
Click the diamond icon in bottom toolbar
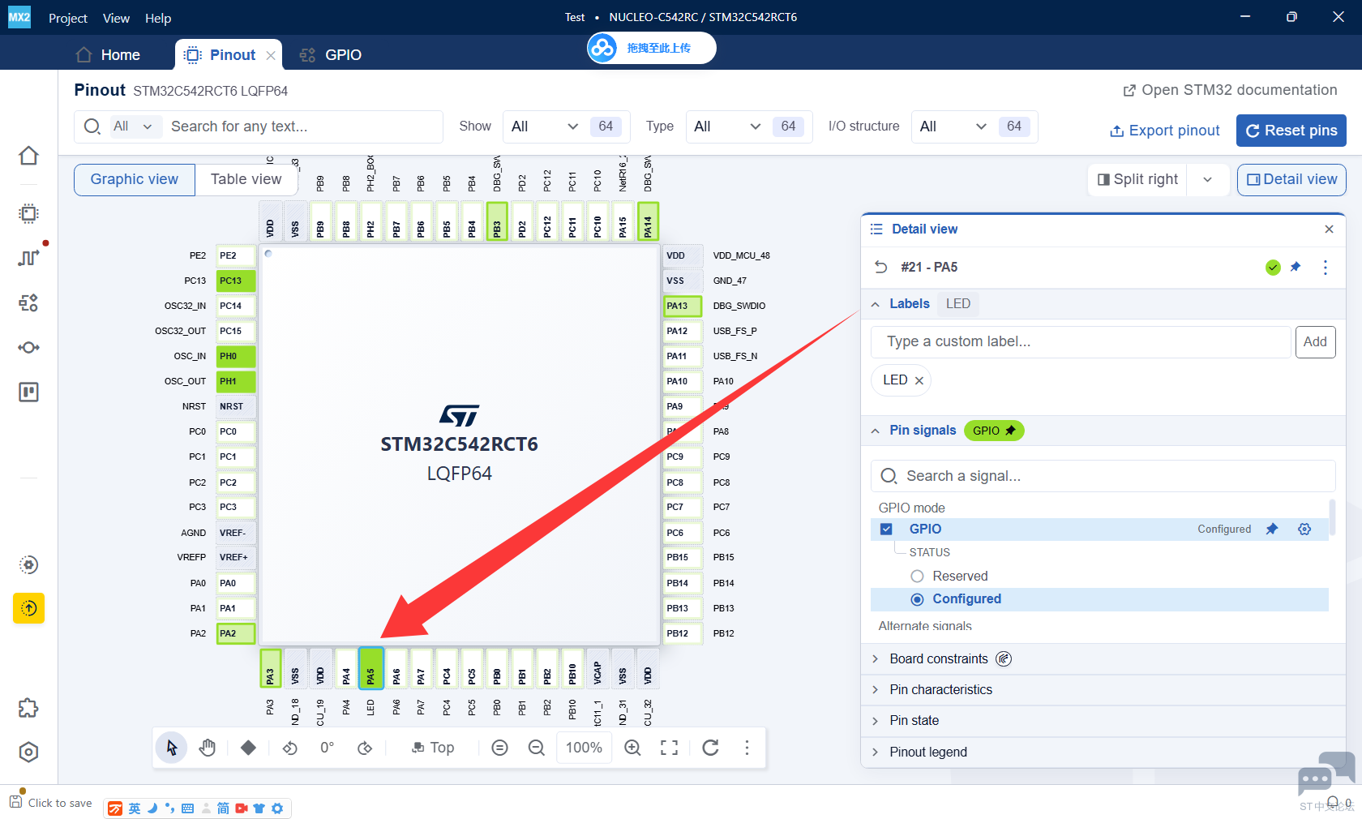[248, 748]
